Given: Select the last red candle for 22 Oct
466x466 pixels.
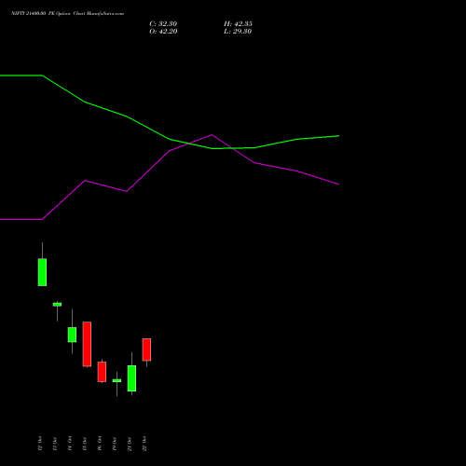Looking at the screenshot, I should (146, 349).
